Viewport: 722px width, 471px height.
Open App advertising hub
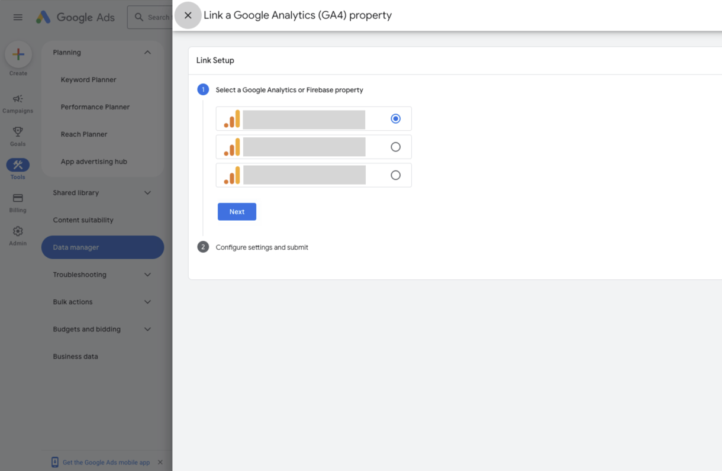(94, 161)
